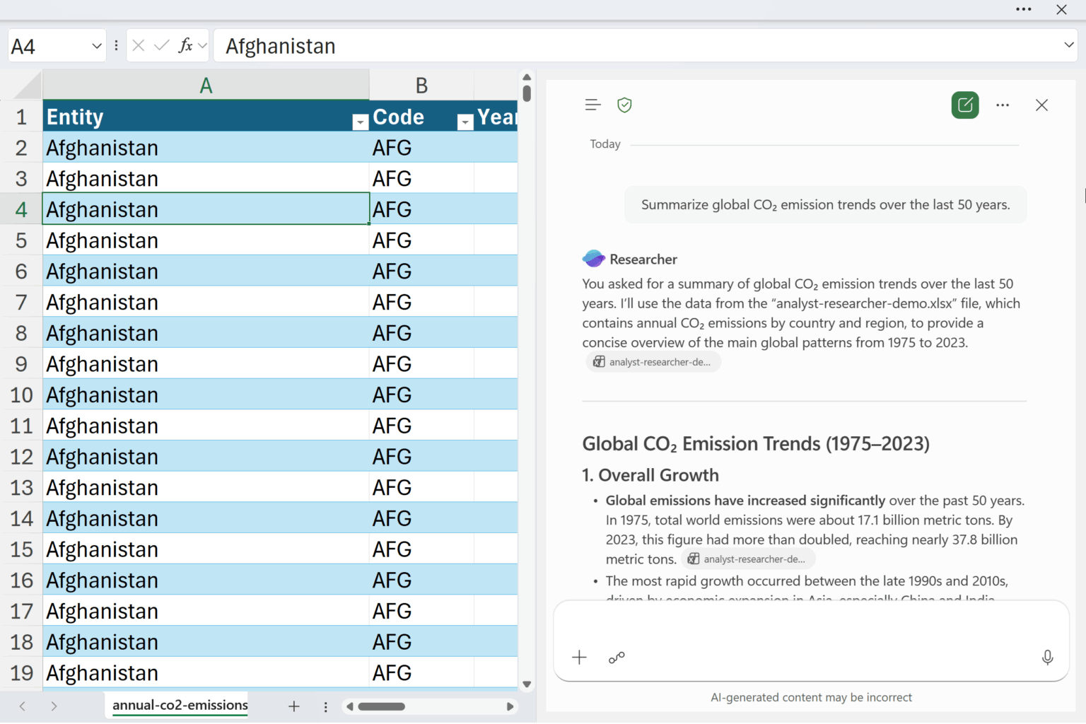Select the annual-co2-emissions sheet tab

180,705
